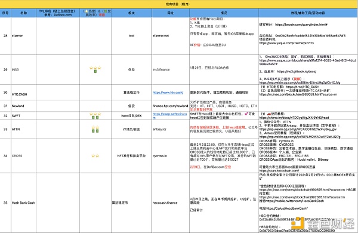Select the Hash Bank Cash name cell
358x233 pixels.
coord(23,203)
